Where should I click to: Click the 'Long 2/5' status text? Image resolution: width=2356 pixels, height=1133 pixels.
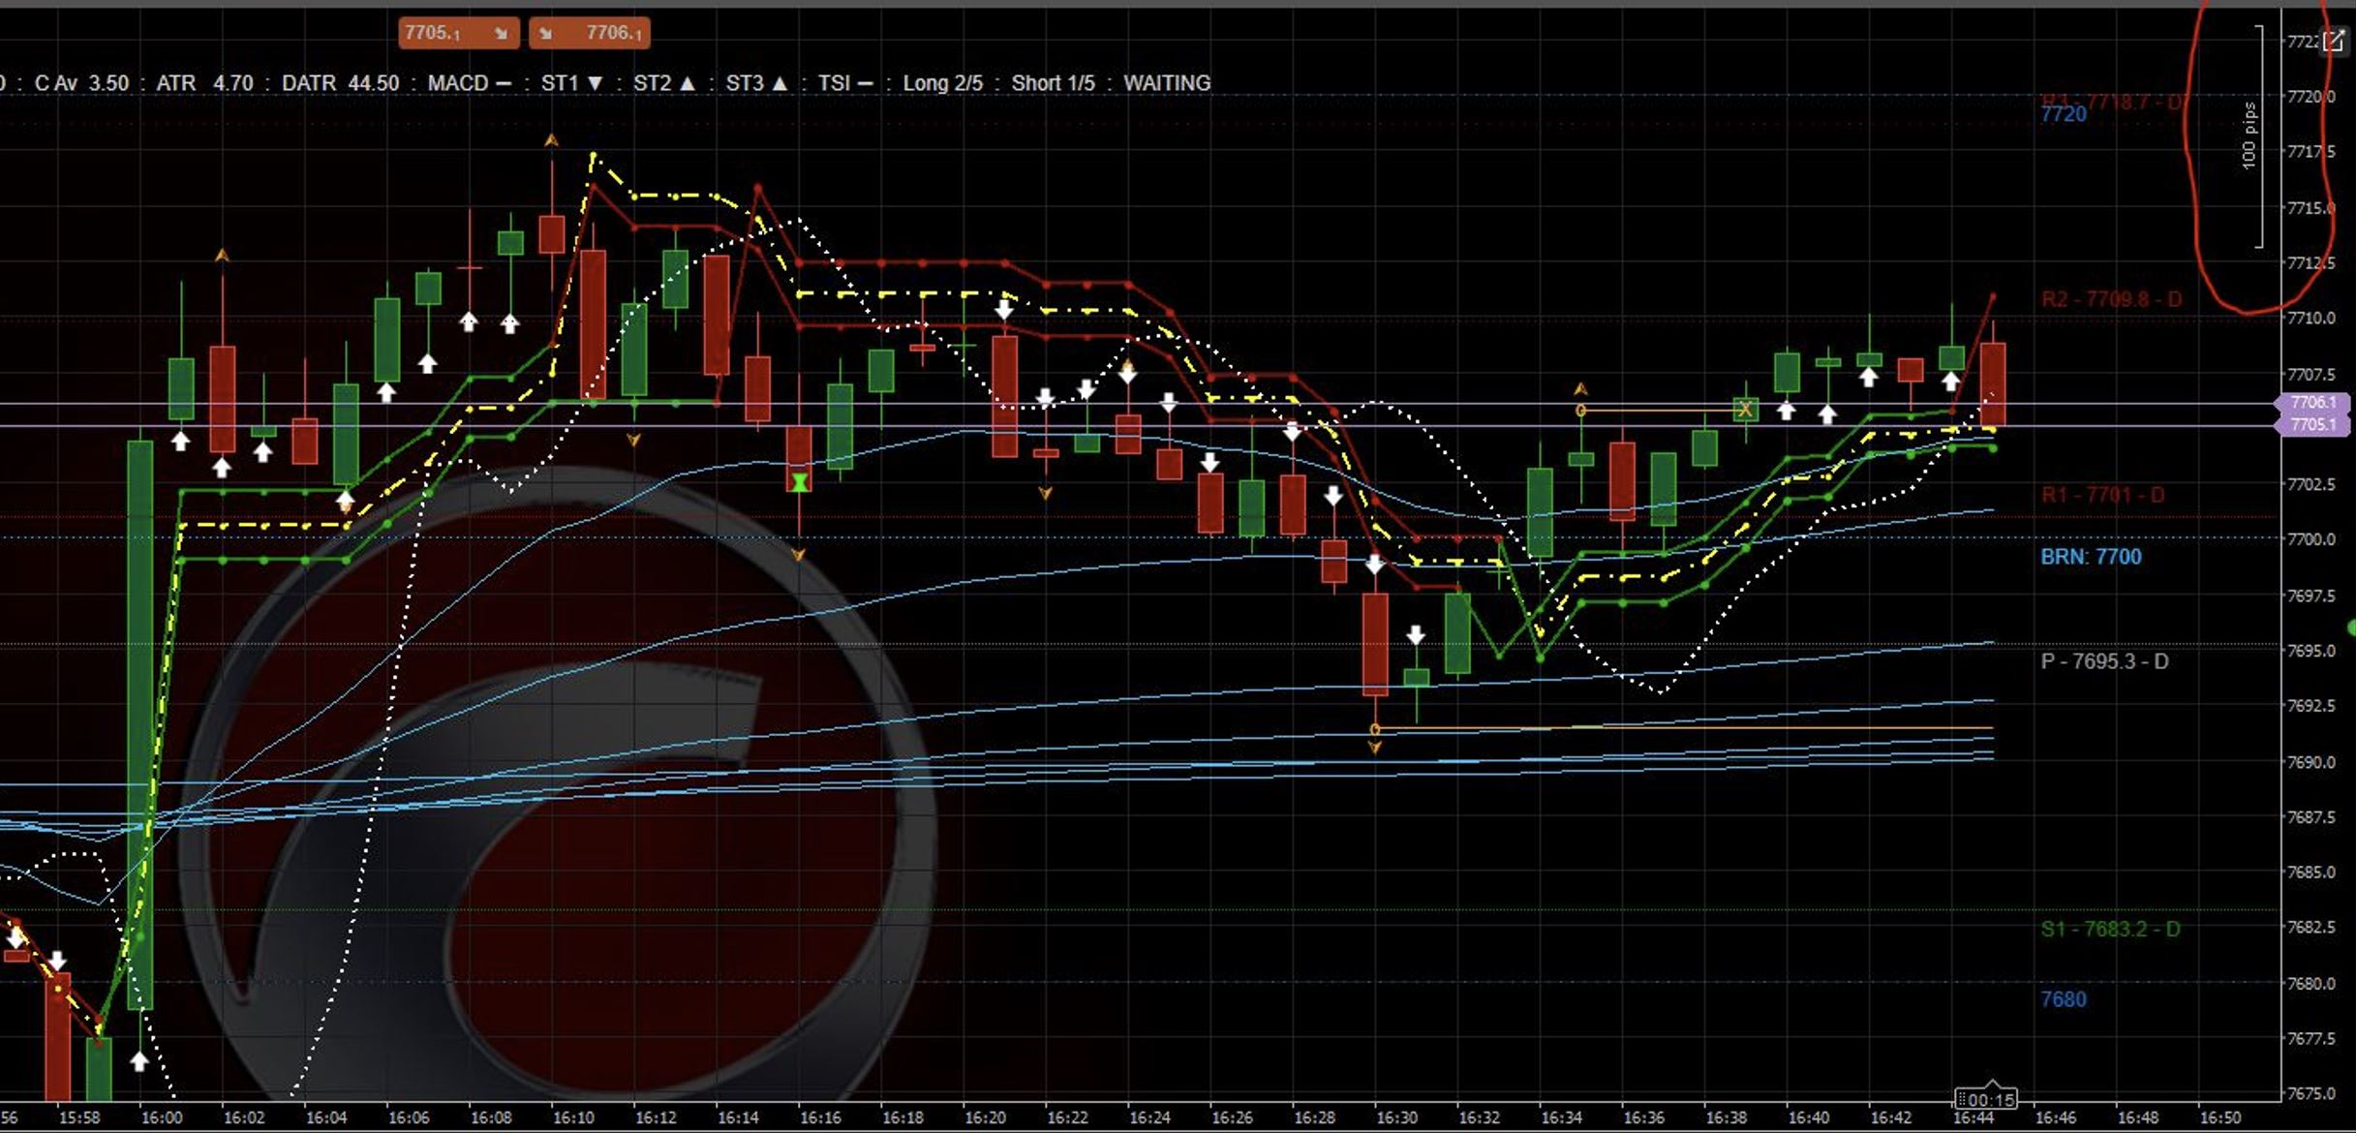coord(942,83)
